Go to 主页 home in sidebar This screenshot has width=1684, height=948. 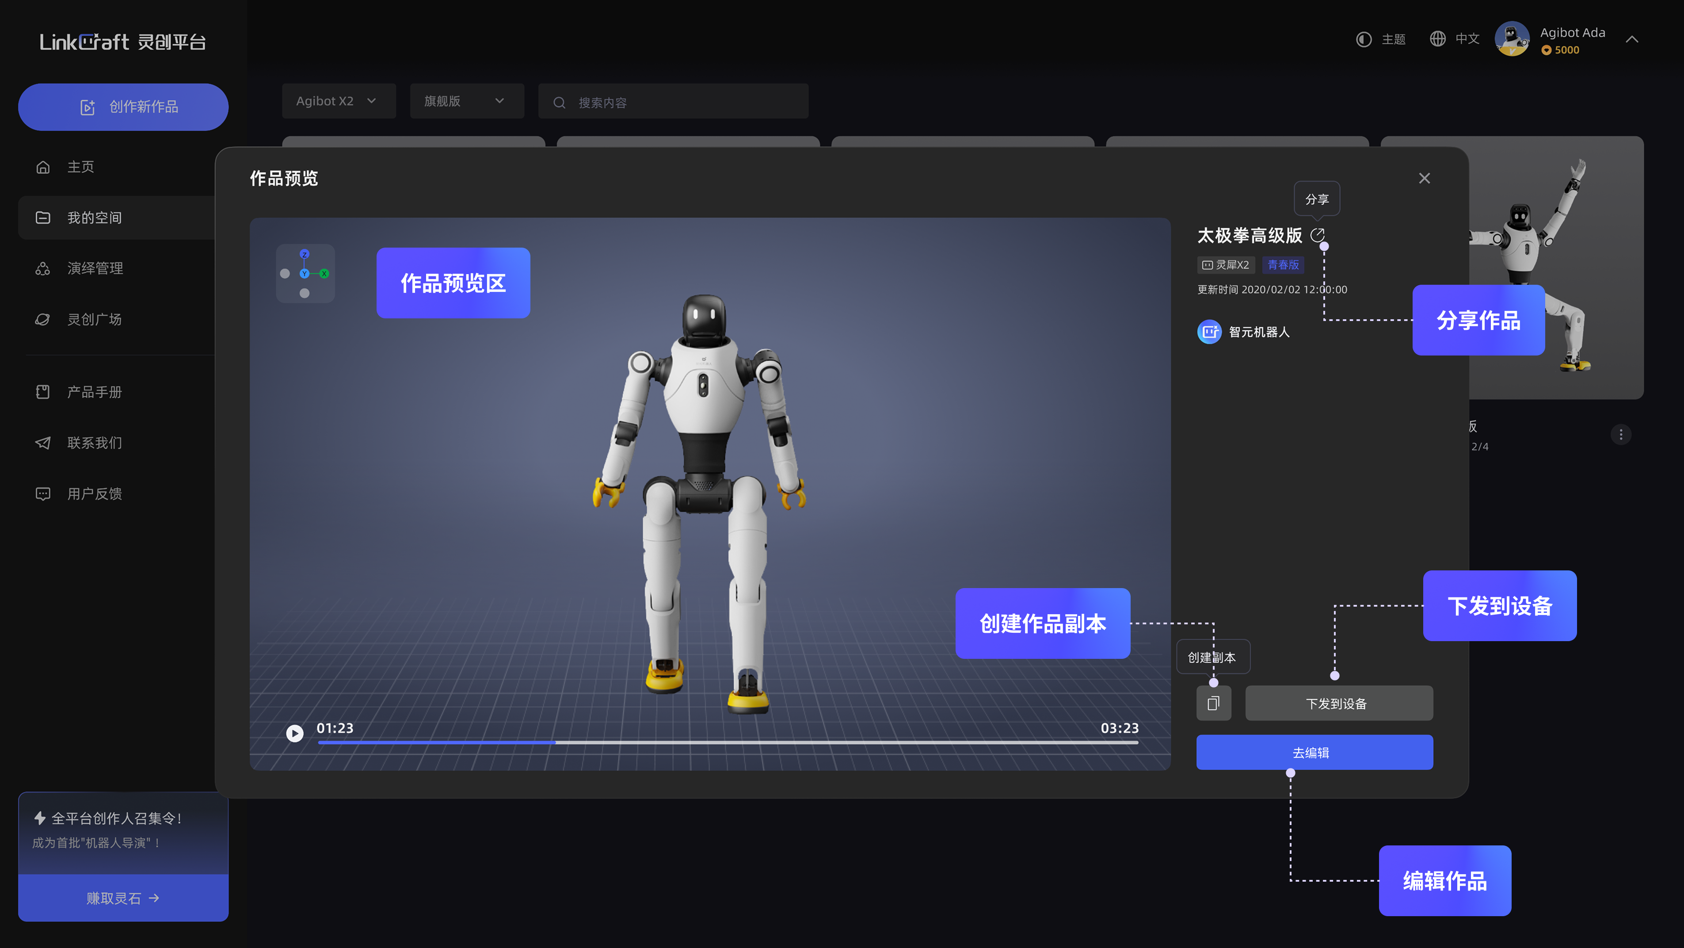click(x=80, y=167)
